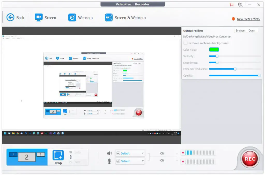Screen dimensions: 265x175
Task: Close the VideoProc Recorder window
Action: [x=259, y=5]
